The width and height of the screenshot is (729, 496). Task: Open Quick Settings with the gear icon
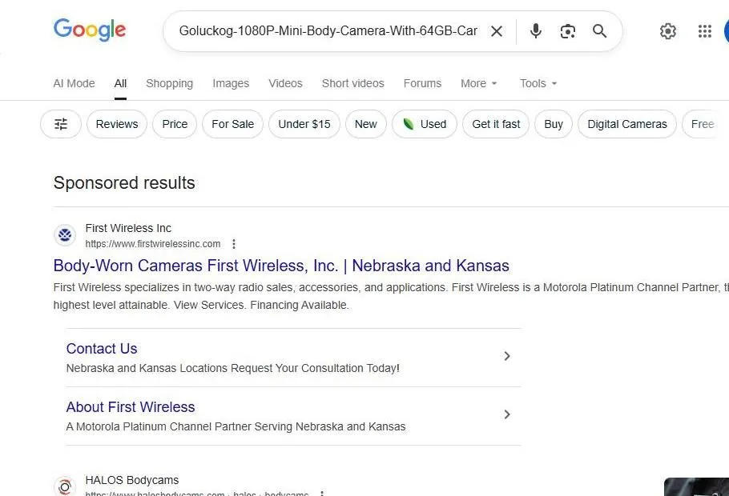point(668,30)
